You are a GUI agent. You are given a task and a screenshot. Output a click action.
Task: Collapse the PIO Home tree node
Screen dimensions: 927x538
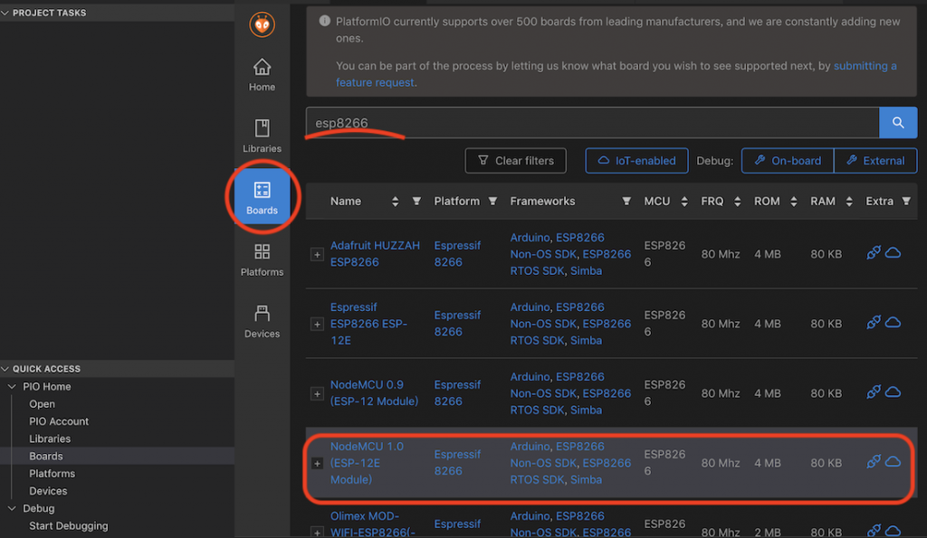(12, 386)
